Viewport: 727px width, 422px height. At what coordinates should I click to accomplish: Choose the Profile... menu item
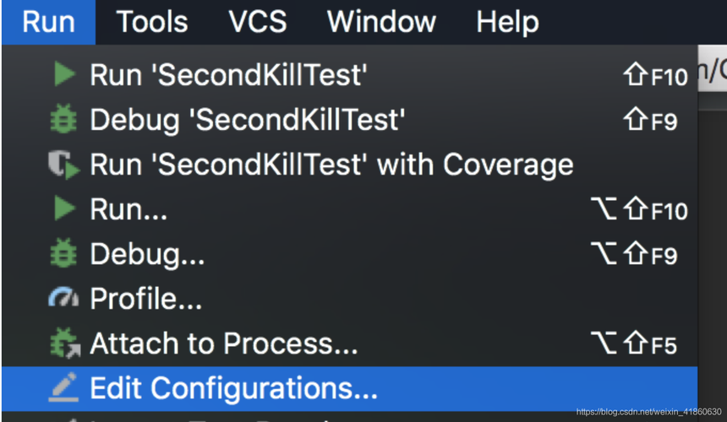pos(350,299)
